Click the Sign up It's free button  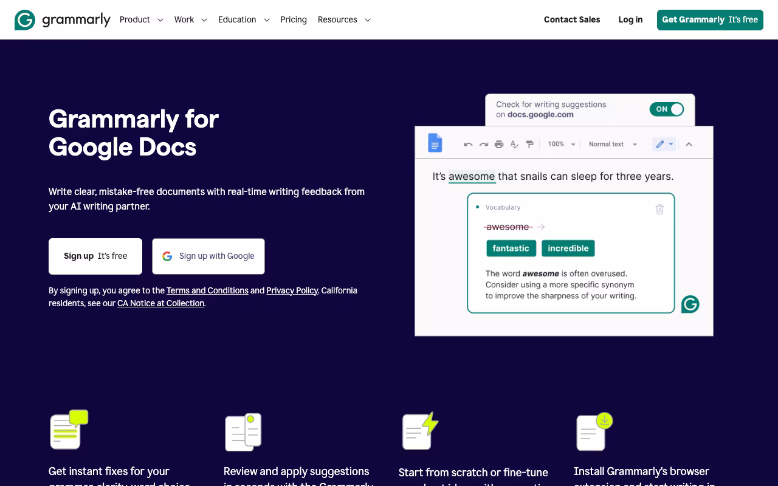[95, 256]
